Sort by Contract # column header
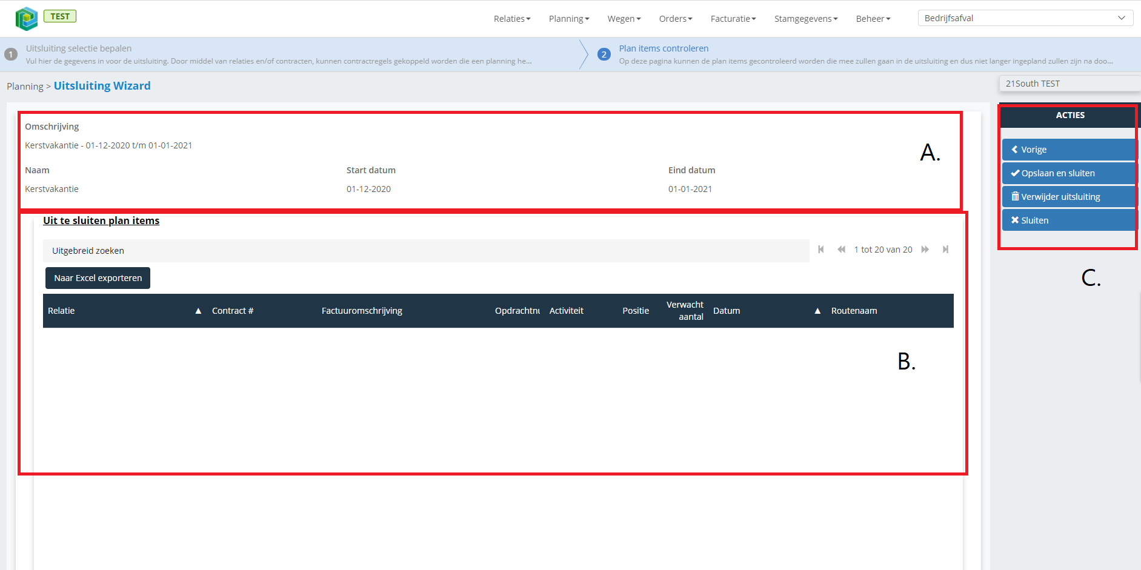Image resolution: width=1141 pixels, height=570 pixels. tap(233, 311)
